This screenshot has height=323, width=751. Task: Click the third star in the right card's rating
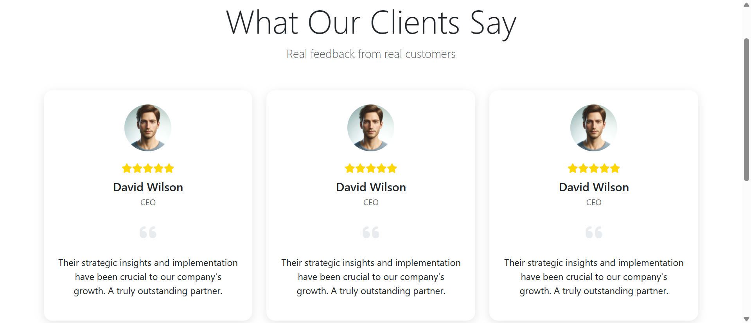pos(594,168)
